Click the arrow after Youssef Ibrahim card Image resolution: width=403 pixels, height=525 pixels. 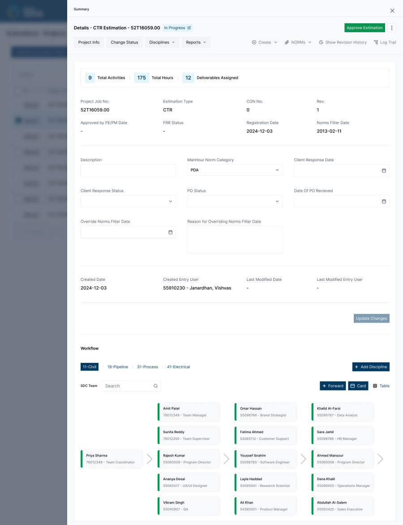click(304, 459)
